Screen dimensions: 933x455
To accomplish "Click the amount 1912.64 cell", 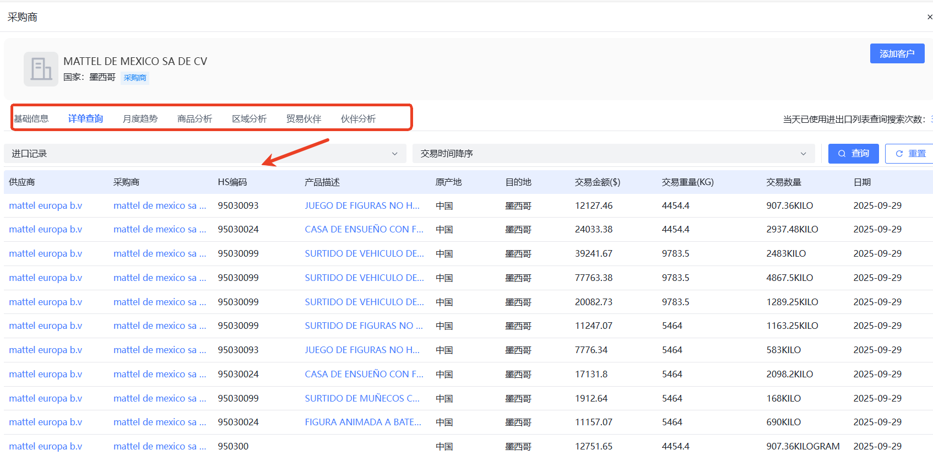I will (x=592, y=398).
